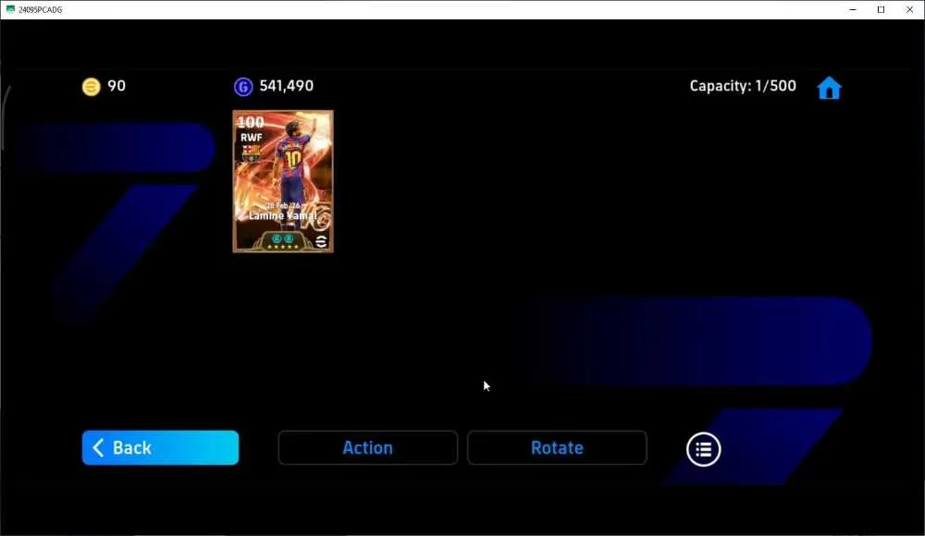Image resolution: width=925 pixels, height=536 pixels.
Task: Select the Lamine Yamal player card
Action: pos(283,181)
